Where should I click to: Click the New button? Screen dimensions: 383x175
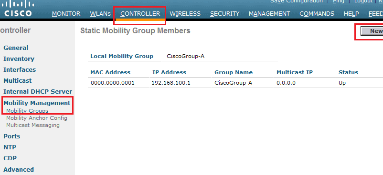372,31
